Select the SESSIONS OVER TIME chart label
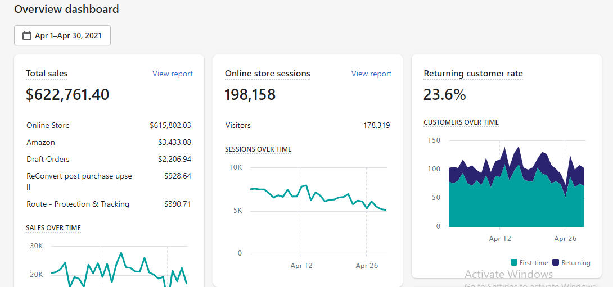 point(258,149)
